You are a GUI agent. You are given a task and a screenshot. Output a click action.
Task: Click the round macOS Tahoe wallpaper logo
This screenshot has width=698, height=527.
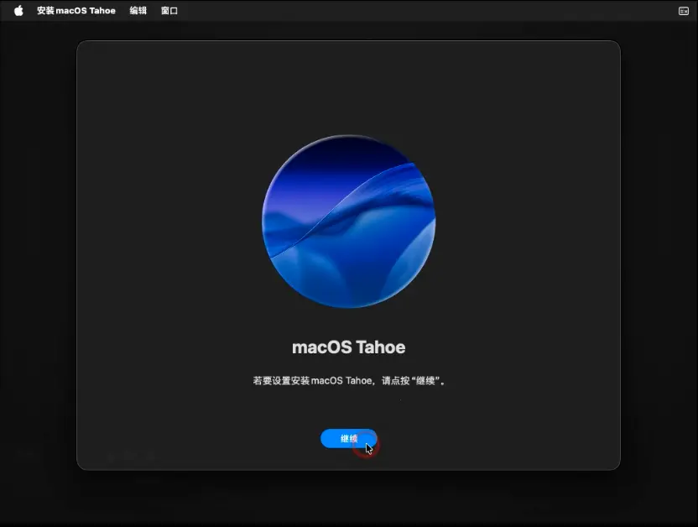[x=349, y=222]
